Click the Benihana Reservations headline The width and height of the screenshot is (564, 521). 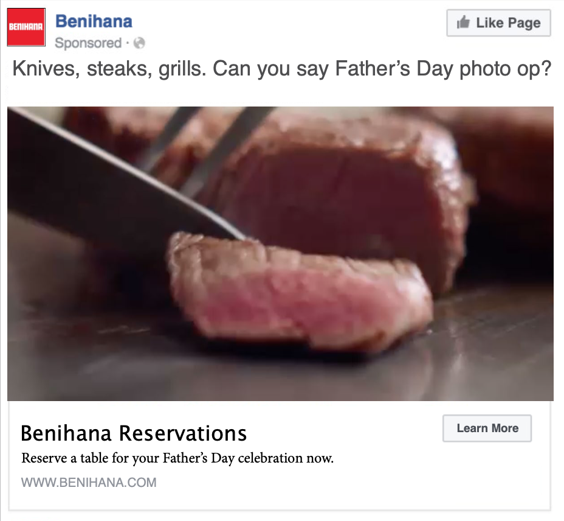(134, 433)
